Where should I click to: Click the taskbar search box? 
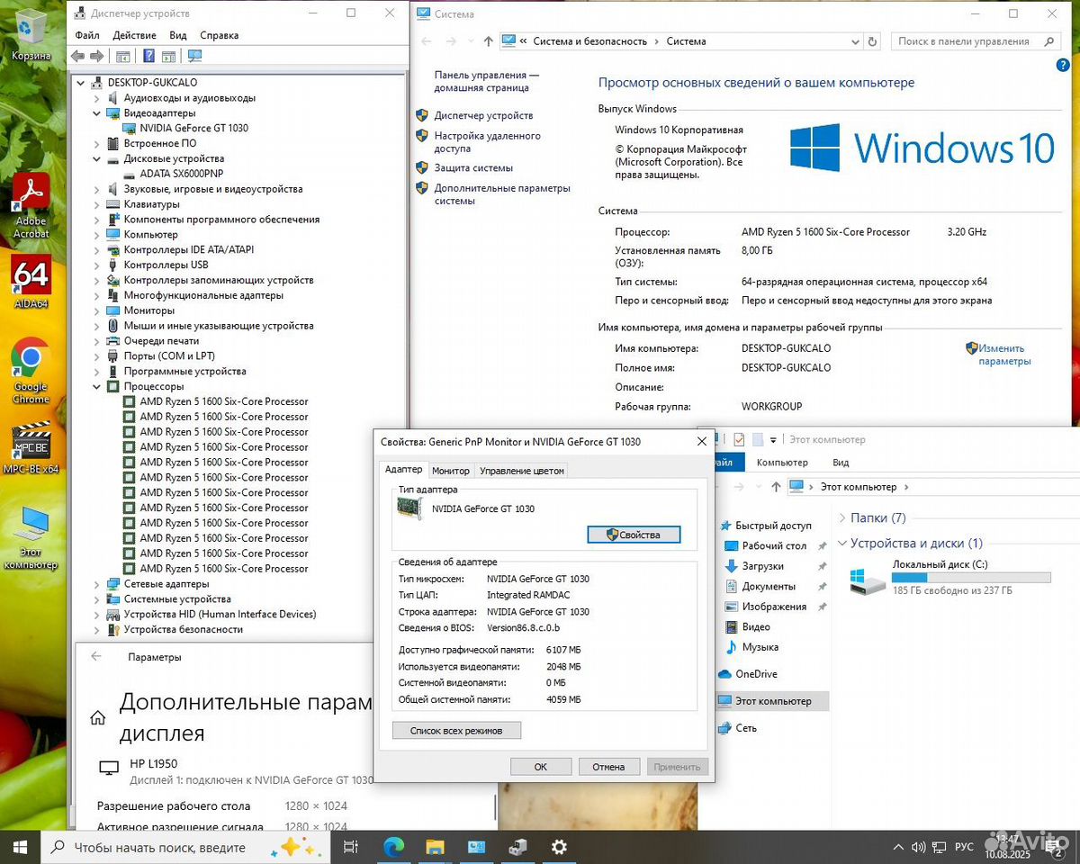(x=184, y=847)
